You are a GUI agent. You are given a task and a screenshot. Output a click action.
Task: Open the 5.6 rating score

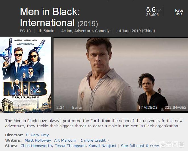pyautogui.click(x=151, y=10)
